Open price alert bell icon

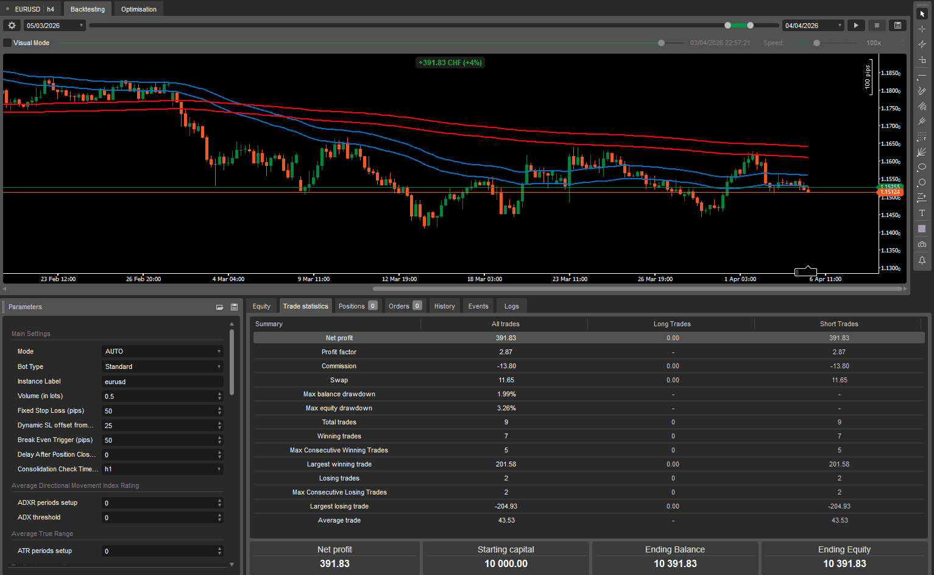coord(922,260)
